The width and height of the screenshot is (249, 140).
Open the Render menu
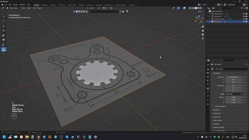(16, 5)
